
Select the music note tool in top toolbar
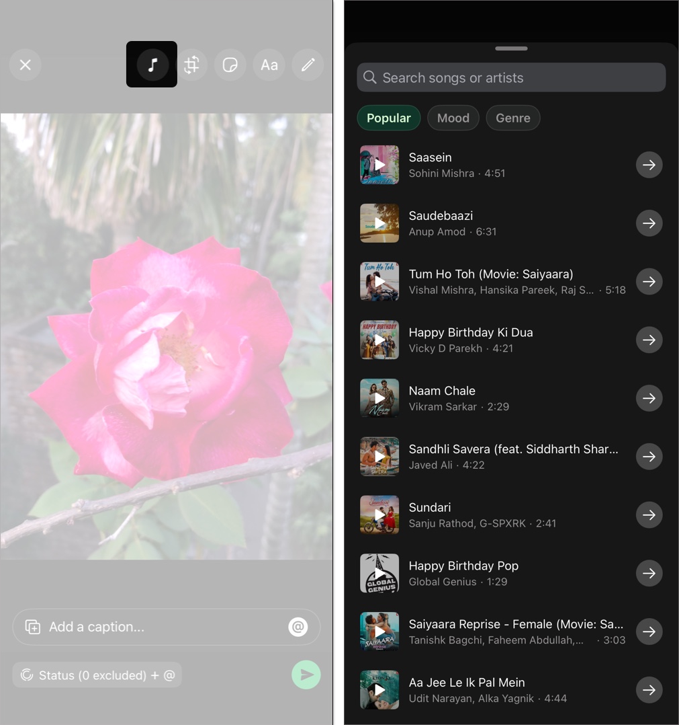151,65
